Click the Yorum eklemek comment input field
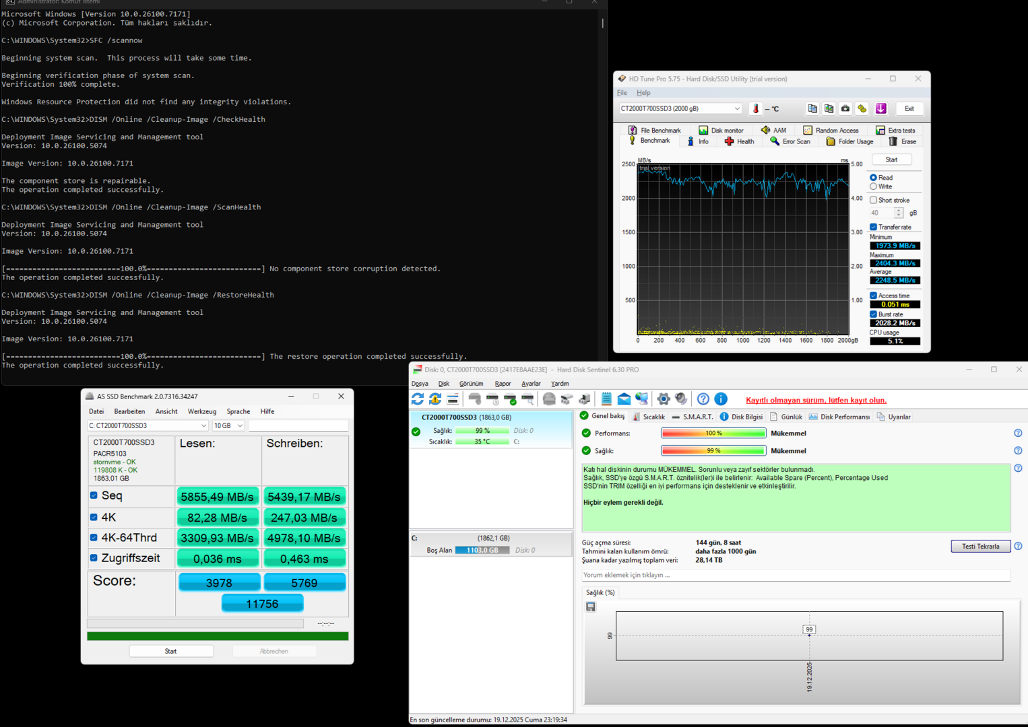 coord(795,575)
